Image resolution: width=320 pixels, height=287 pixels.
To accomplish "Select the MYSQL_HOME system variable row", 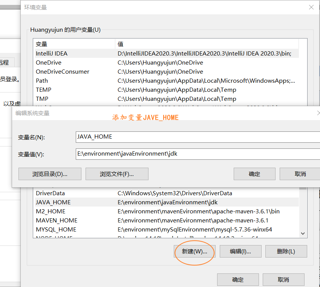I will click(x=167, y=229).
